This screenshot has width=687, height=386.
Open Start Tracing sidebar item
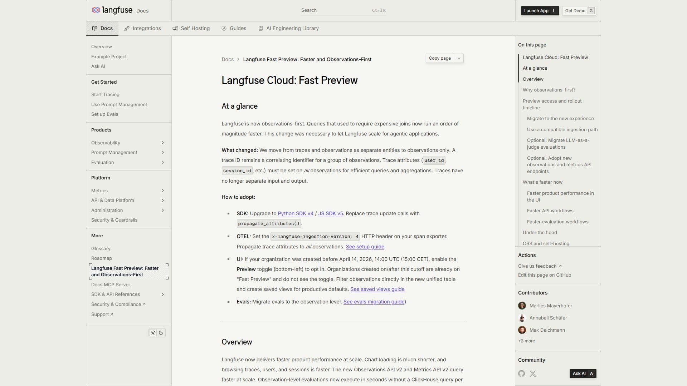pos(105,95)
